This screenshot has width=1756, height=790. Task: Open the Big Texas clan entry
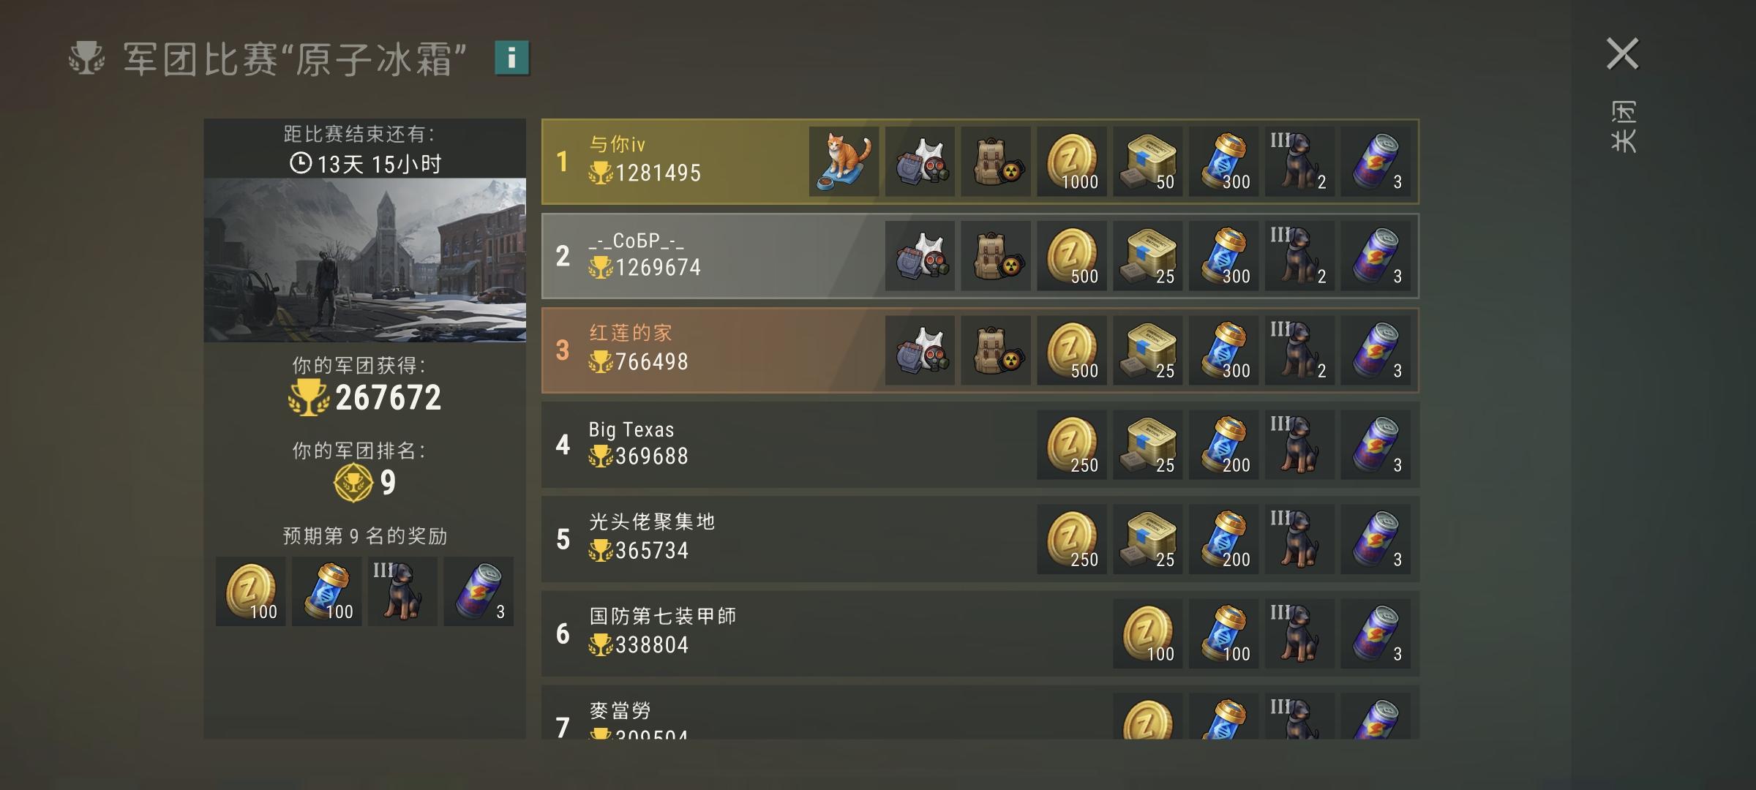[x=980, y=445]
